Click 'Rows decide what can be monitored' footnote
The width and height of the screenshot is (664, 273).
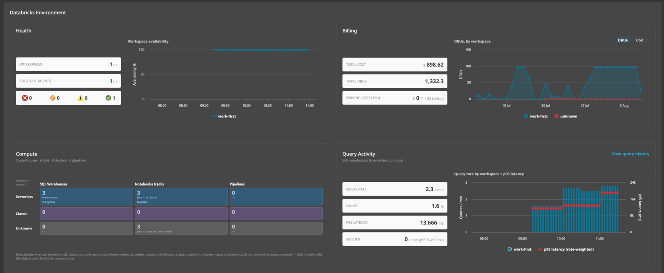coord(169,256)
